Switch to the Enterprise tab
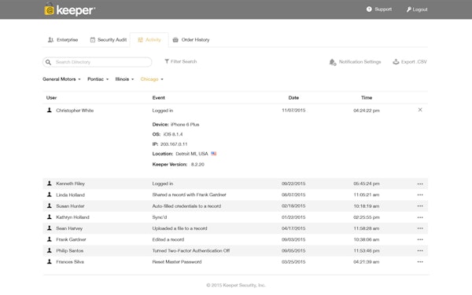 point(63,39)
